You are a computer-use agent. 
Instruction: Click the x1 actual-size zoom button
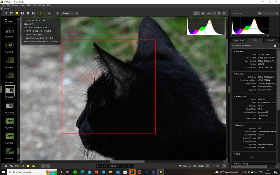[x=203, y=13]
